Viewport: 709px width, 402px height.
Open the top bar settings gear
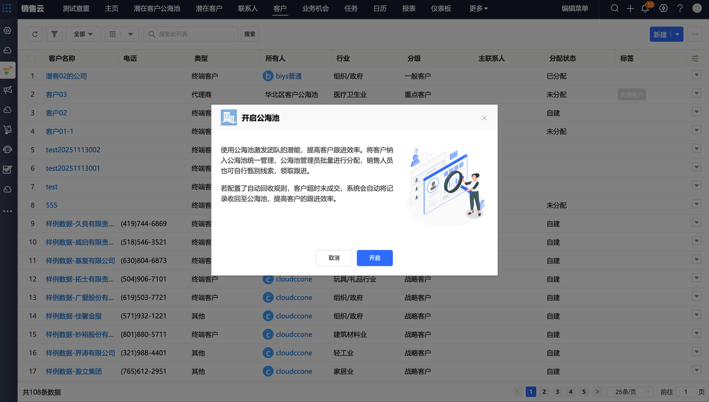664,9
